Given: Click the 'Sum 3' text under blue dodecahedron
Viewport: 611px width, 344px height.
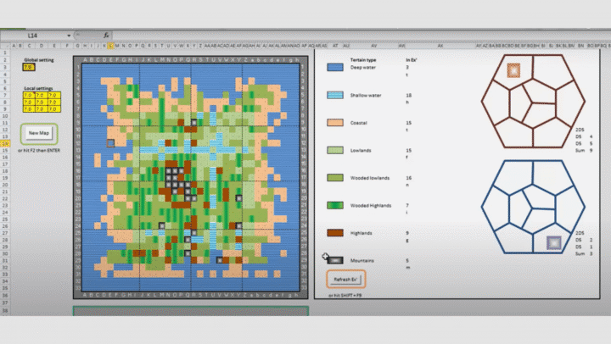Looking at the screenshot, I should click(x=584, y=253).
